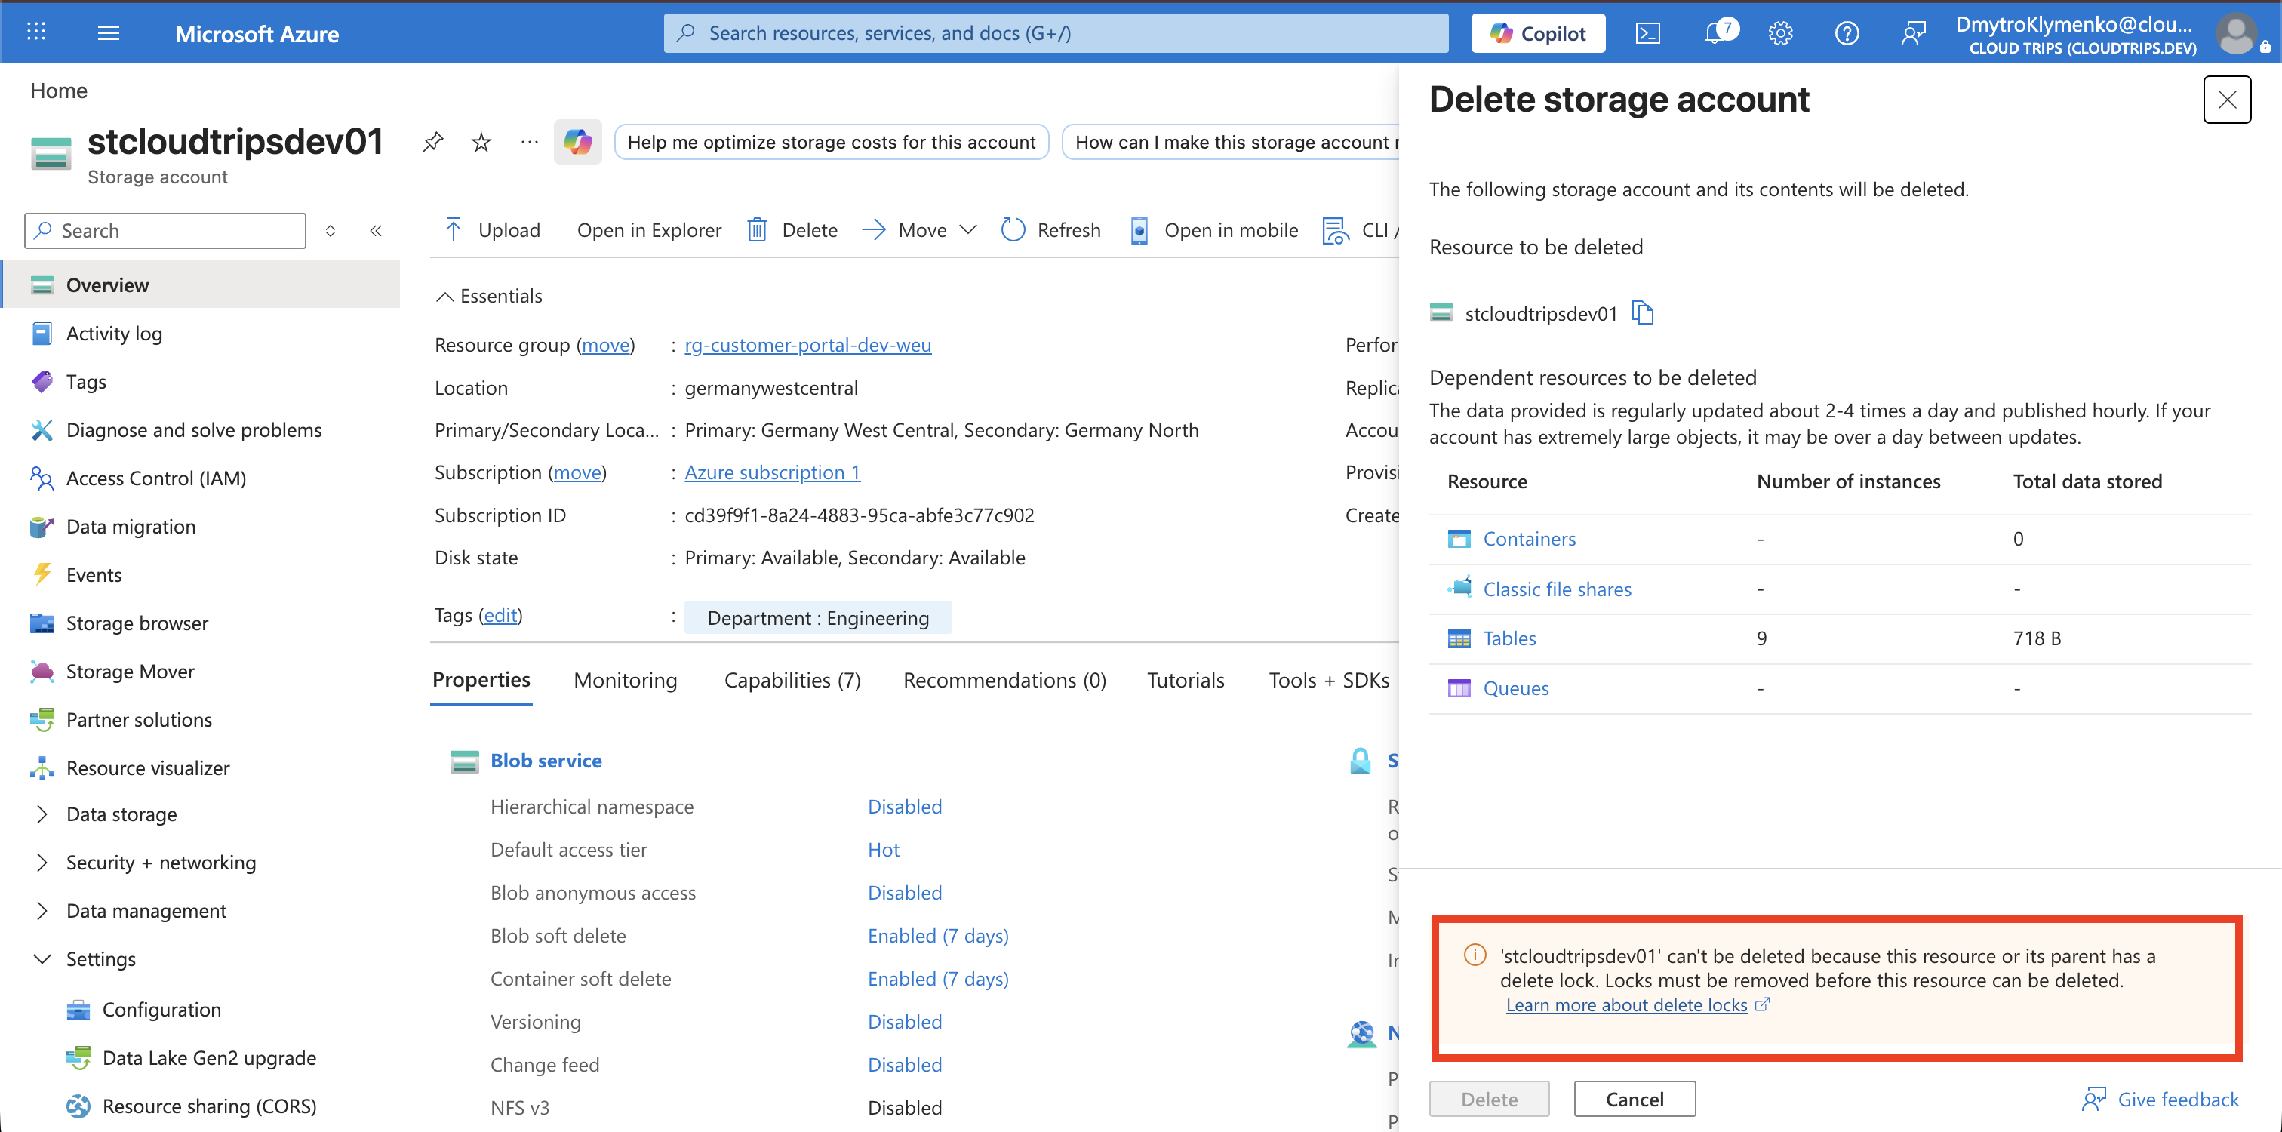Open Azure subscription 1 link

tap(773, 472)
